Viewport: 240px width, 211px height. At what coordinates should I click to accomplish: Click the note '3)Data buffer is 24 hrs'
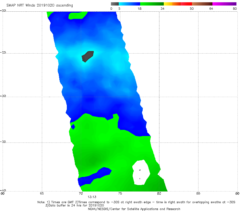75,205
